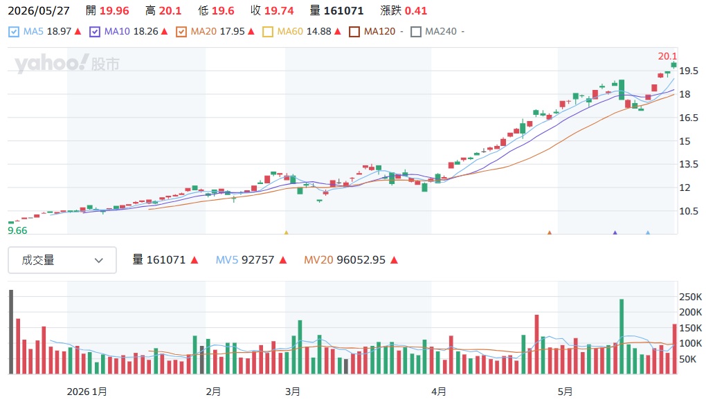Screen dimensions: 706x404
Task: Uncheck the MA20 moving average checkbox
Action: [x=181, y=32]
